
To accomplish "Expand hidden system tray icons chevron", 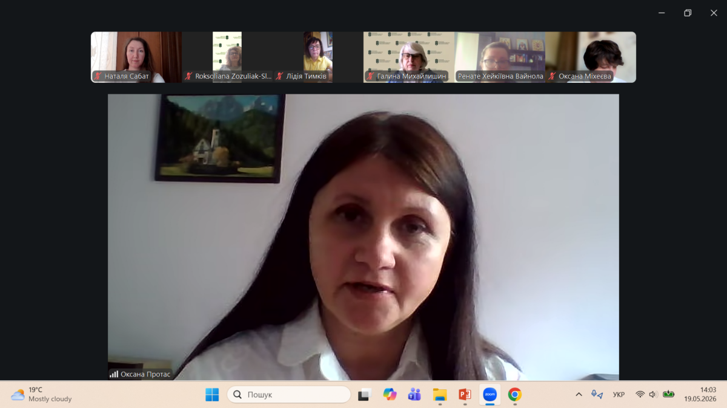I will point(579,395).
